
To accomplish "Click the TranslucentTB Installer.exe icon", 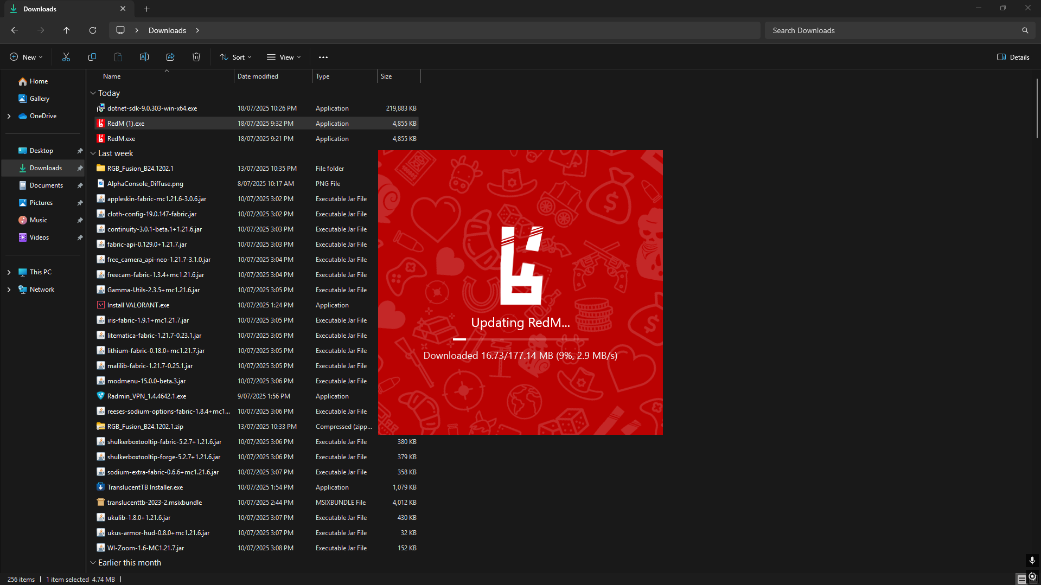I will pos(101,487).
